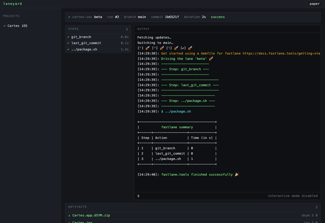325x223 pixels.
Task: Select the git_branch step
Action: 98,37
